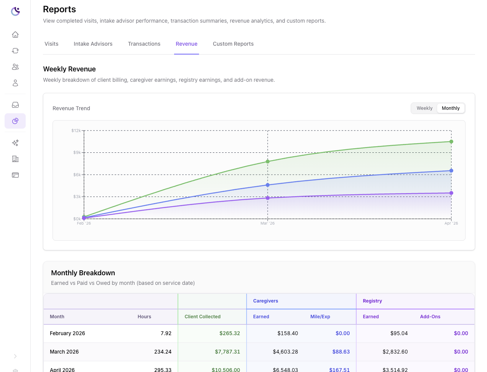Viewport: 487px width, 372px height.
Task: Click the Monthly Breakdown heading
Action: click(83, 273)
